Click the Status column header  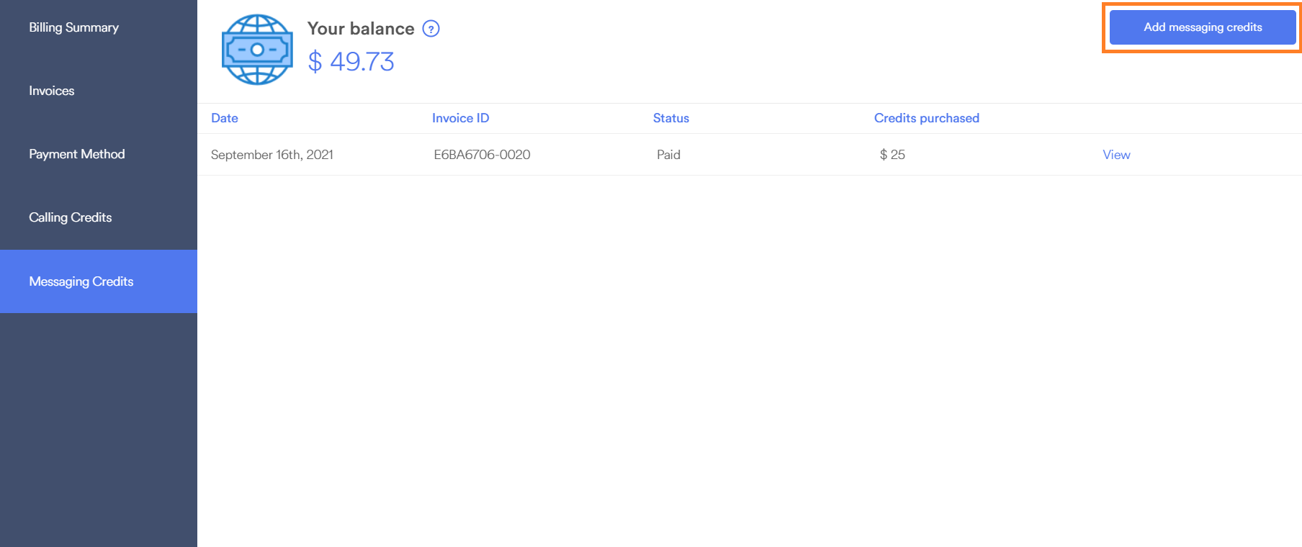pos(671,118)
